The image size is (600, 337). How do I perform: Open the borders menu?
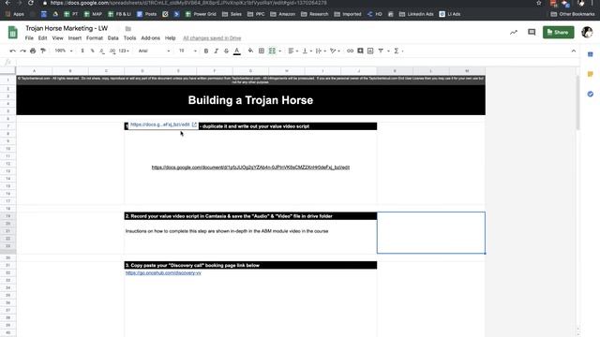(x=262, y=51)
